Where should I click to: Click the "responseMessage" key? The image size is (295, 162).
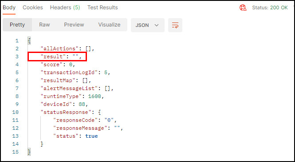(80, 128)
